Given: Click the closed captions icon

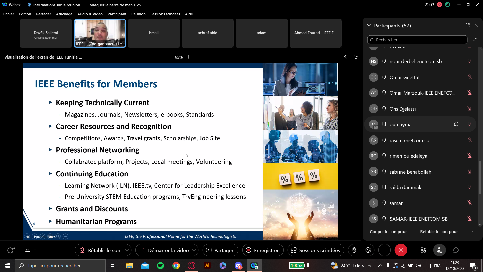Looking at the screenshot, I should (x=27, y=250).
